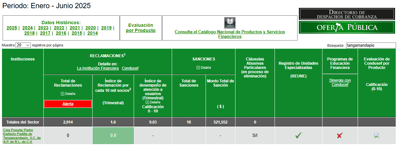The width and height of the screenshot is (400, 150).
Task: Select 2014 in Datos Históricos
Action: tap(92, 33)
